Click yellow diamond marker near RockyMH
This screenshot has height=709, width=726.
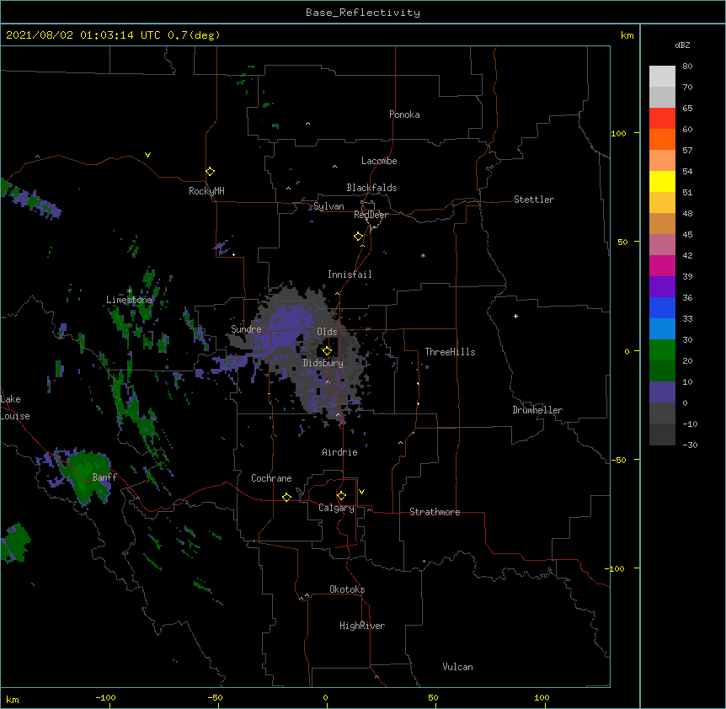pos(211,172)
